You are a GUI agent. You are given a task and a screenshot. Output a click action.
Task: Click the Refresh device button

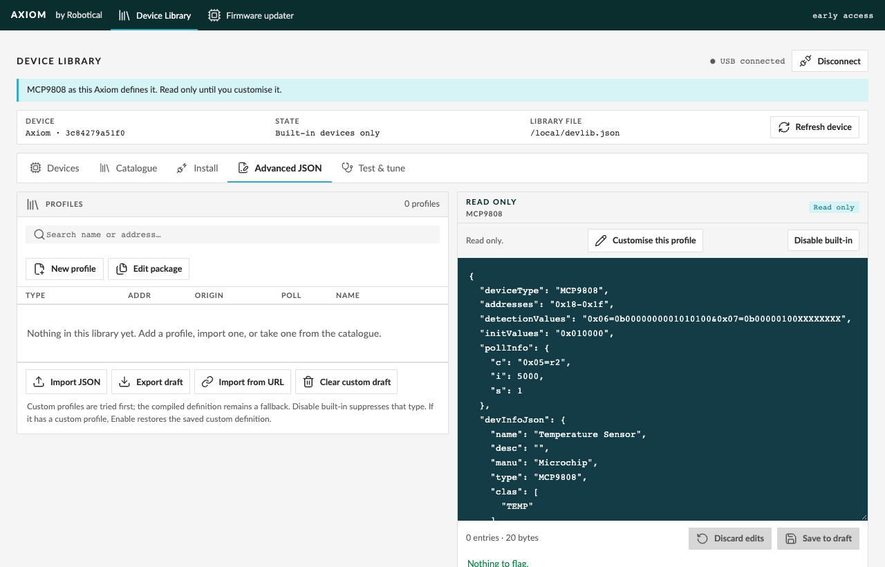[814, 127]
